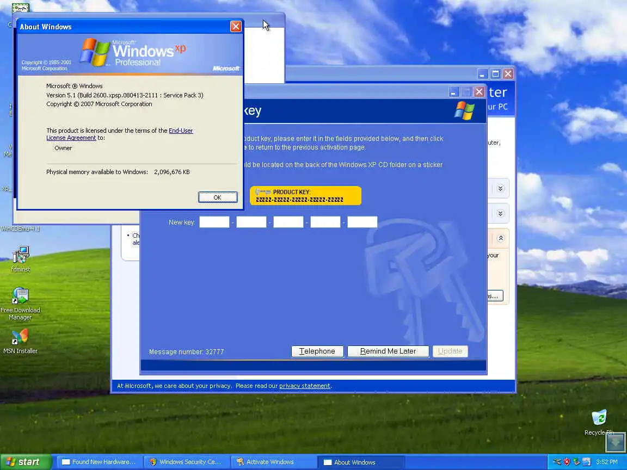
Task: Minimize the Windows Security Center window
Action: (x=483, y=74)
